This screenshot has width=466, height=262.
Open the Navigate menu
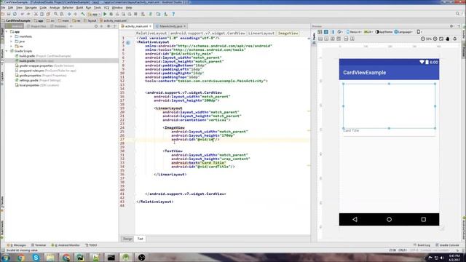point(31,7)
